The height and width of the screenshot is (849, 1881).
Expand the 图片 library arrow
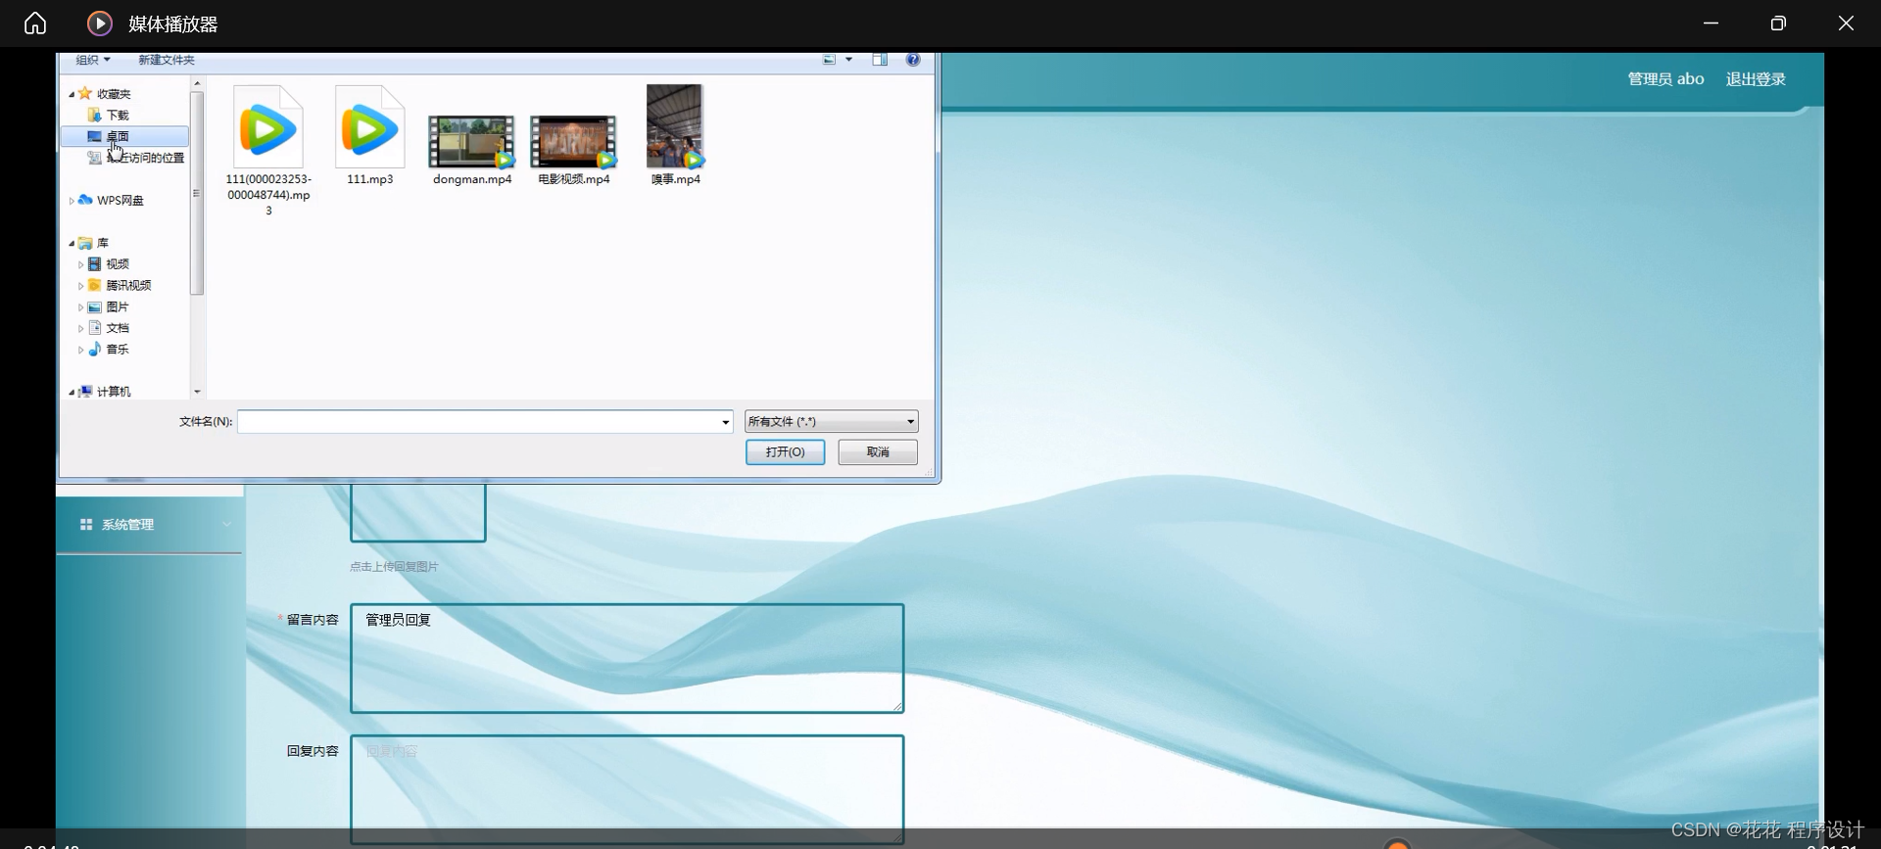(x=80, y=307)
